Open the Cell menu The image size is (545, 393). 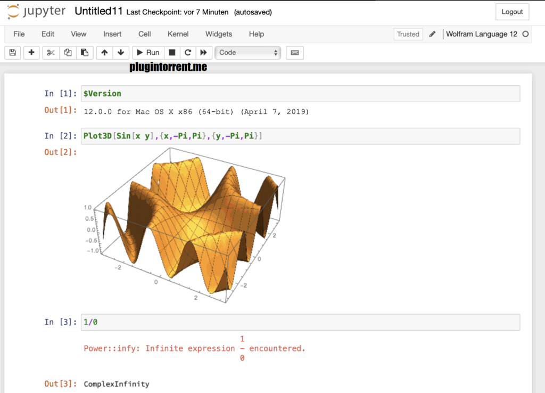click(x=145, y=34)
